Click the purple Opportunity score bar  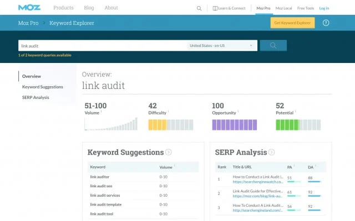[235, 125]
